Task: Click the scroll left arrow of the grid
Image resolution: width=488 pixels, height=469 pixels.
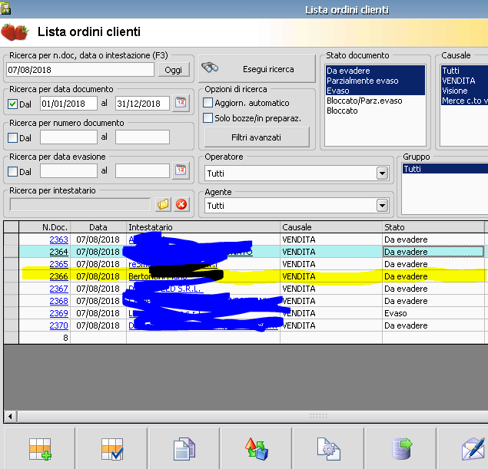Action: click(x=10, y=416)
